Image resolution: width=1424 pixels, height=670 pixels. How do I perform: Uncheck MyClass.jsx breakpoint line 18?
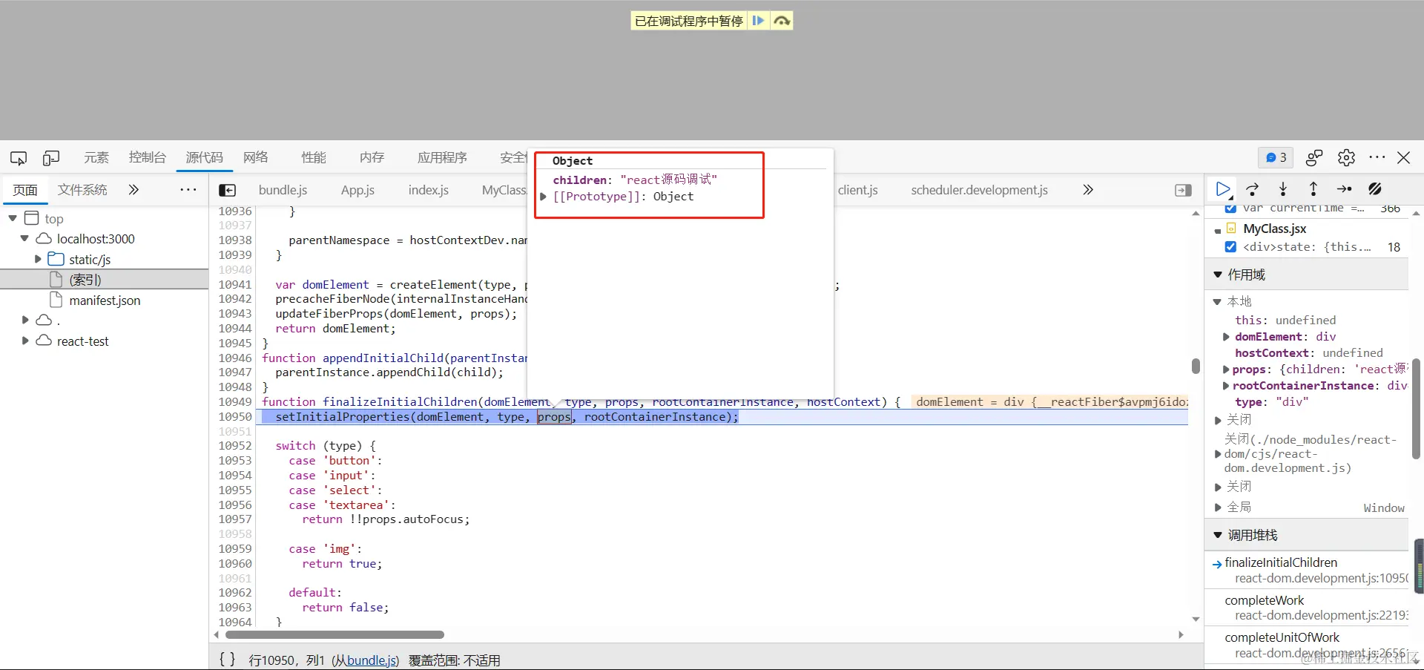1230,247
